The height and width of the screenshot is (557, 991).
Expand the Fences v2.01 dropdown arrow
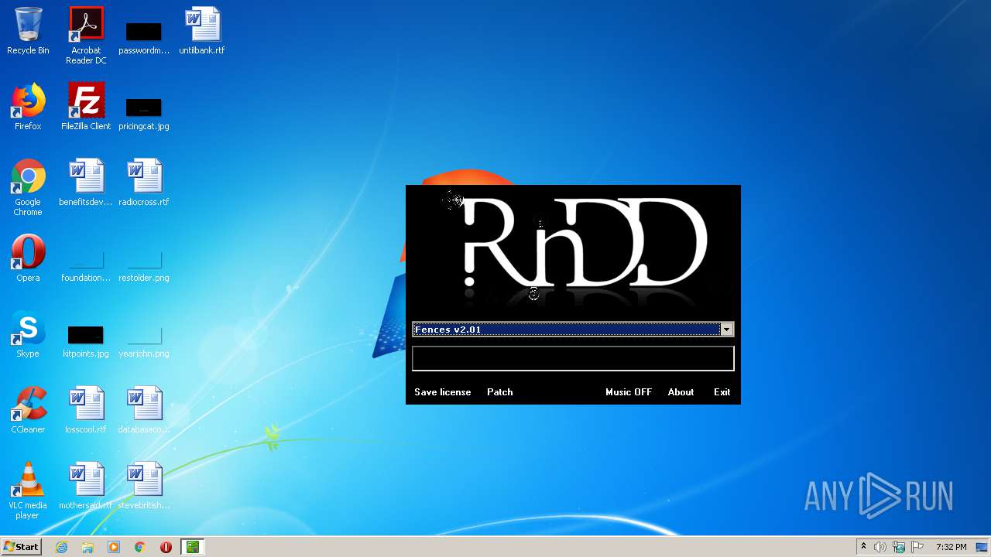(x=726, y=330)
